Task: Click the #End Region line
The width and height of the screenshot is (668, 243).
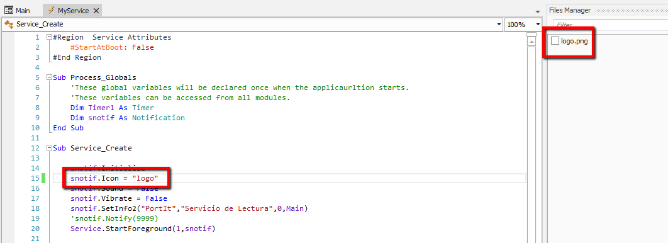Action: [77, 57]
